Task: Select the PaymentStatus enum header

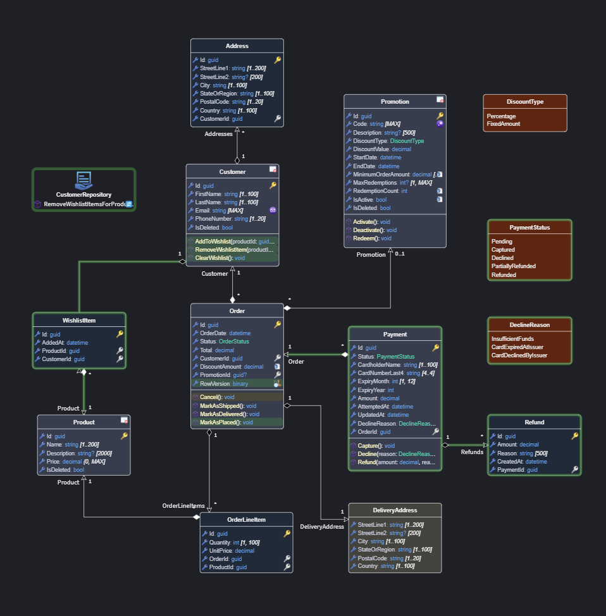Action: pyautogui.click(x=529, y=228)
